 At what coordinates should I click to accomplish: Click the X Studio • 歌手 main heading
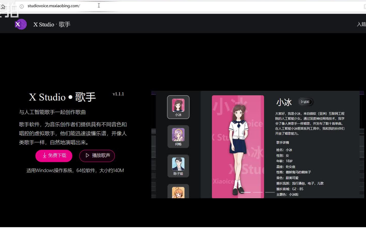pos(62,97)
